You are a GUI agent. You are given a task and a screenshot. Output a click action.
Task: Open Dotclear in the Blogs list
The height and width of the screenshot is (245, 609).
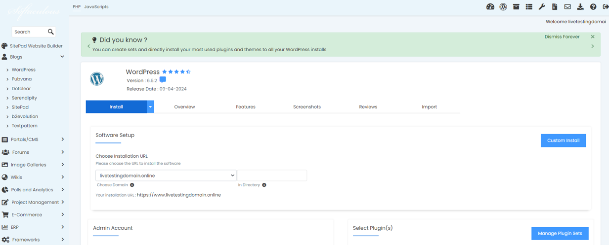pyautogui.click(x=21, y=89)
